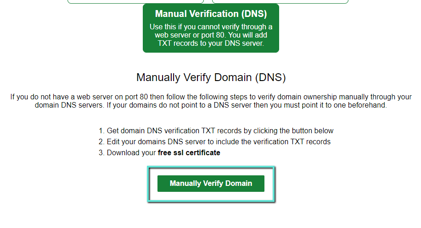This screenshot has width=421, height=228.
Task: Click "Use this if you cannot verify" card line
Action: tap(211, 27)
